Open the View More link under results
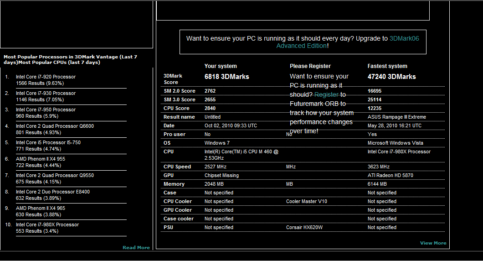 click(x=433, y=243)
